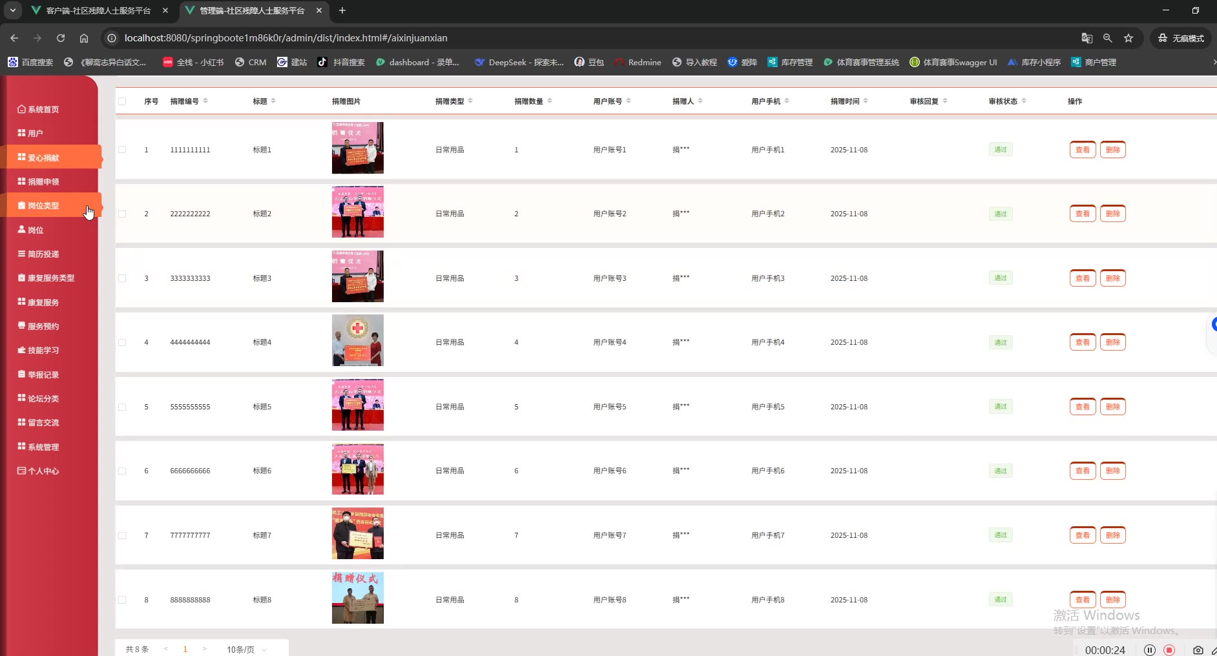
Task: Open the 抖音搜索 bookmark
Action: (341, 62)
